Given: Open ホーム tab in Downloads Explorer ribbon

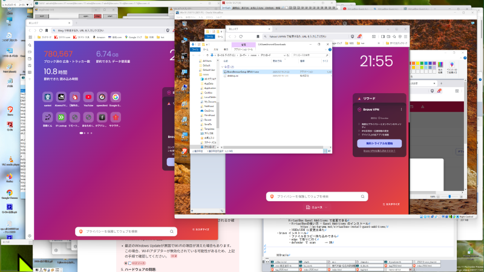Looking at the screenshot, I should (x=206, y=50).
